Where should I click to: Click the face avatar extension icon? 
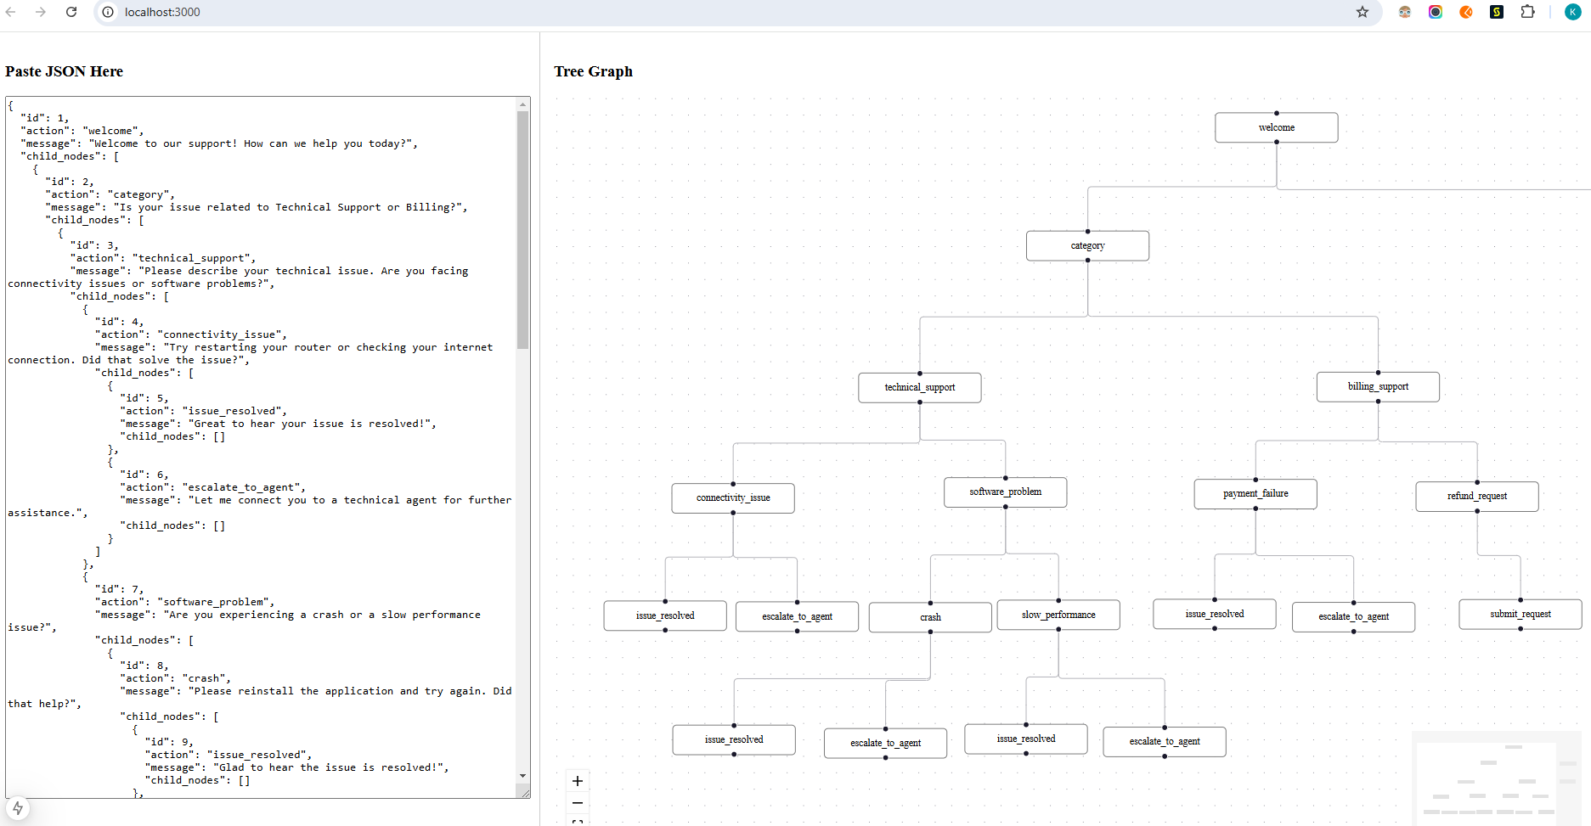(1405, 12)
